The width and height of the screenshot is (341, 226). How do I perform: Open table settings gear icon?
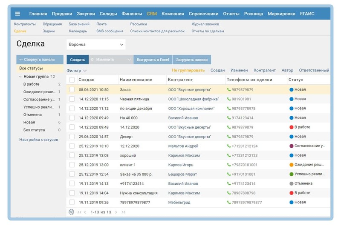[x=71, y=212]
